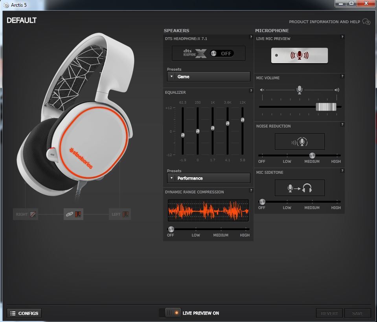This screenshot has width=377, height=322.
Task: Toggle the DTS Headphone:X switch
Action: tap(222, 53)
